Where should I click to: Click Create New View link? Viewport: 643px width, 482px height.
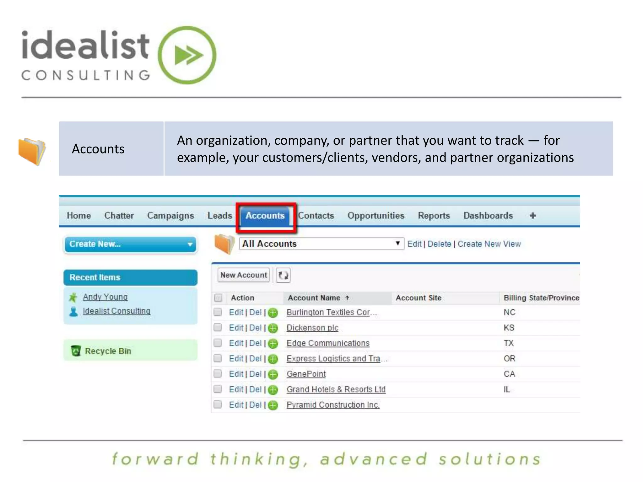[489, 244]
